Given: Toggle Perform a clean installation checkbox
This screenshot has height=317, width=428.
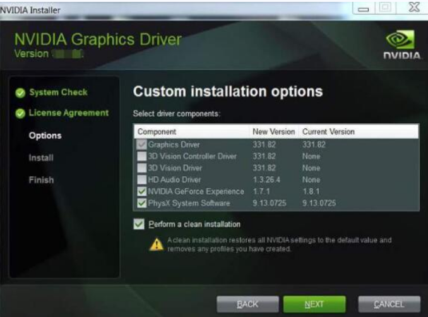Looking at the screenshot, I should click(139, 224).
